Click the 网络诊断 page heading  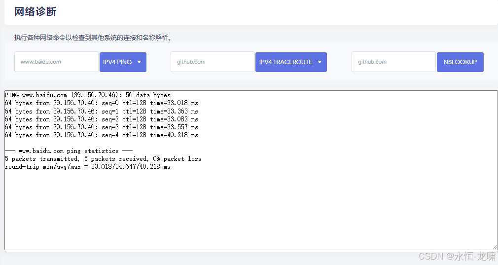(35, 12)
